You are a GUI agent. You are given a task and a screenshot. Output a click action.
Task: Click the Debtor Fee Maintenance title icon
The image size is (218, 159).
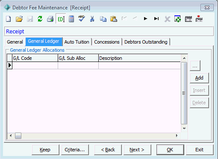(x=7, y=7)
